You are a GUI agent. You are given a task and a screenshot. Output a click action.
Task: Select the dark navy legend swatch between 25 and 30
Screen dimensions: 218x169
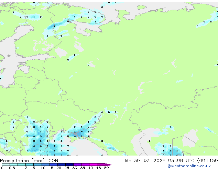[69, 165]
